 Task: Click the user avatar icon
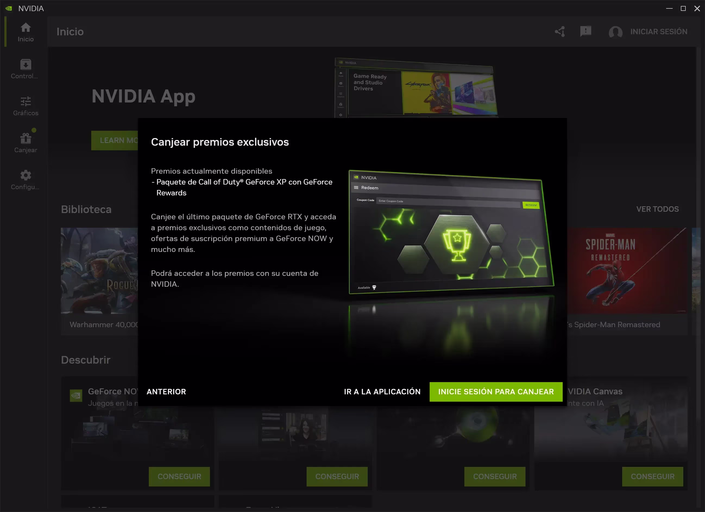pyautogui.click(x=615, y=32)
